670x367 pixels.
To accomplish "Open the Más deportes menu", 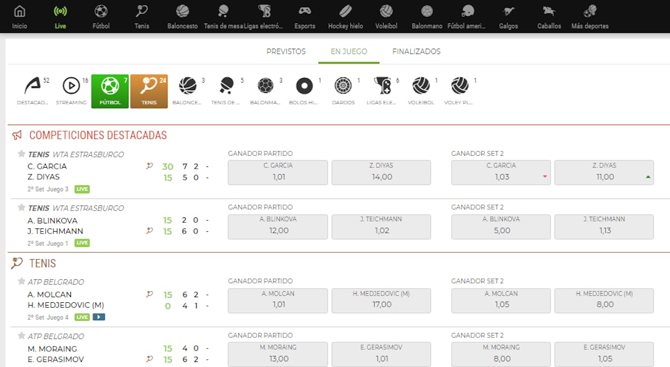I will [x=590, y=12].
